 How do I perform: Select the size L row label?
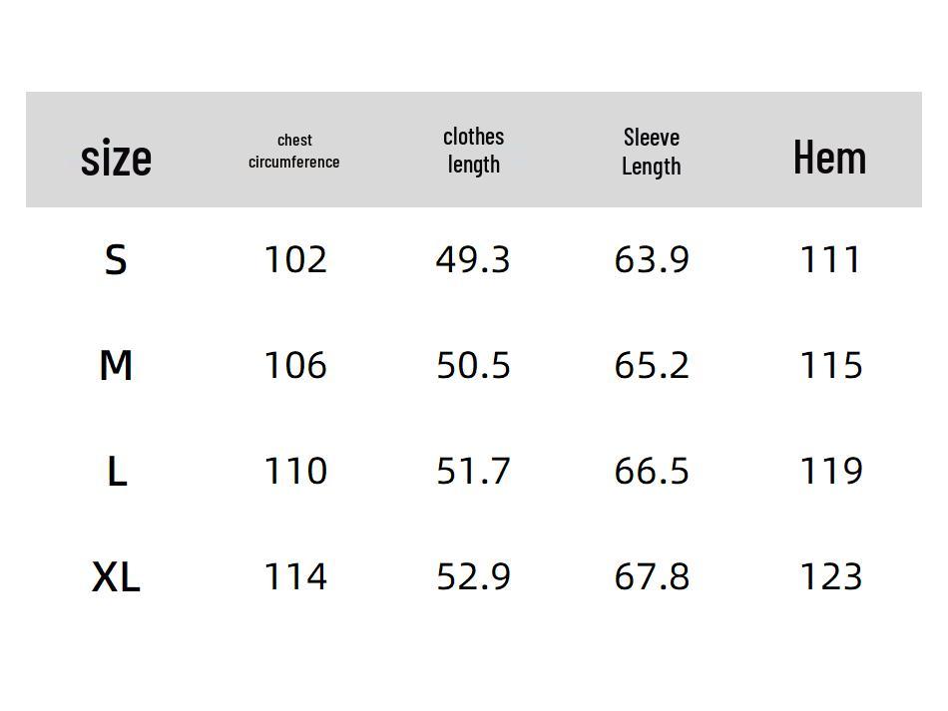tap(116, 472)
